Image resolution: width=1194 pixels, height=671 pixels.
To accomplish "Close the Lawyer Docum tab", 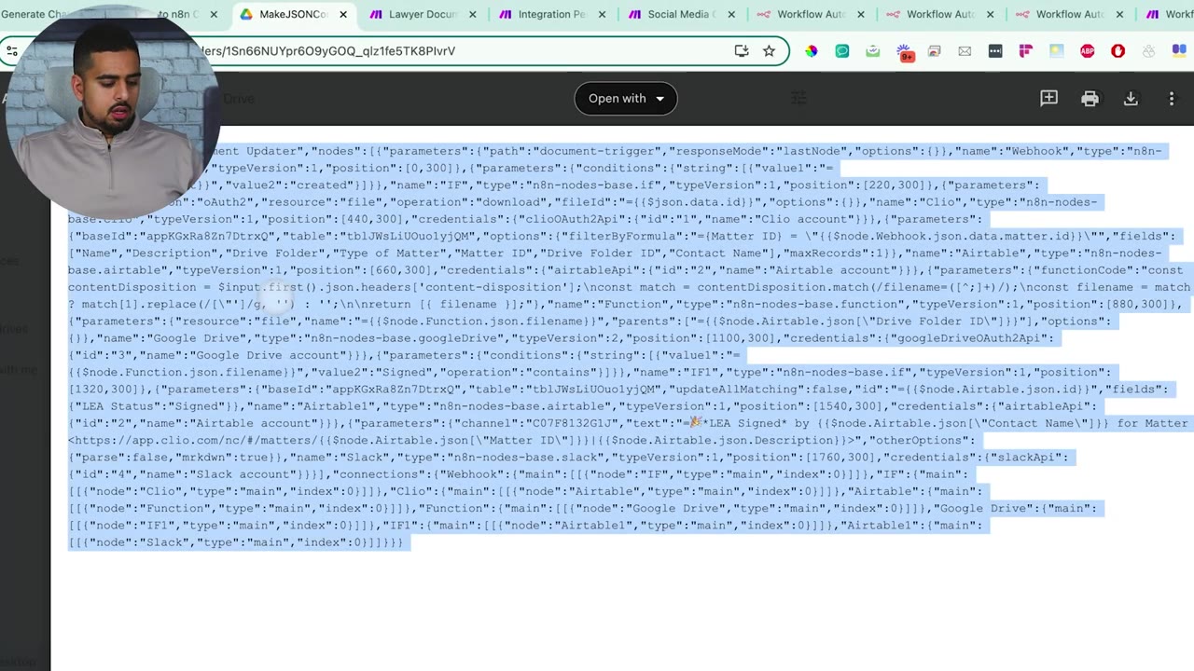I will tap(473, 15).
